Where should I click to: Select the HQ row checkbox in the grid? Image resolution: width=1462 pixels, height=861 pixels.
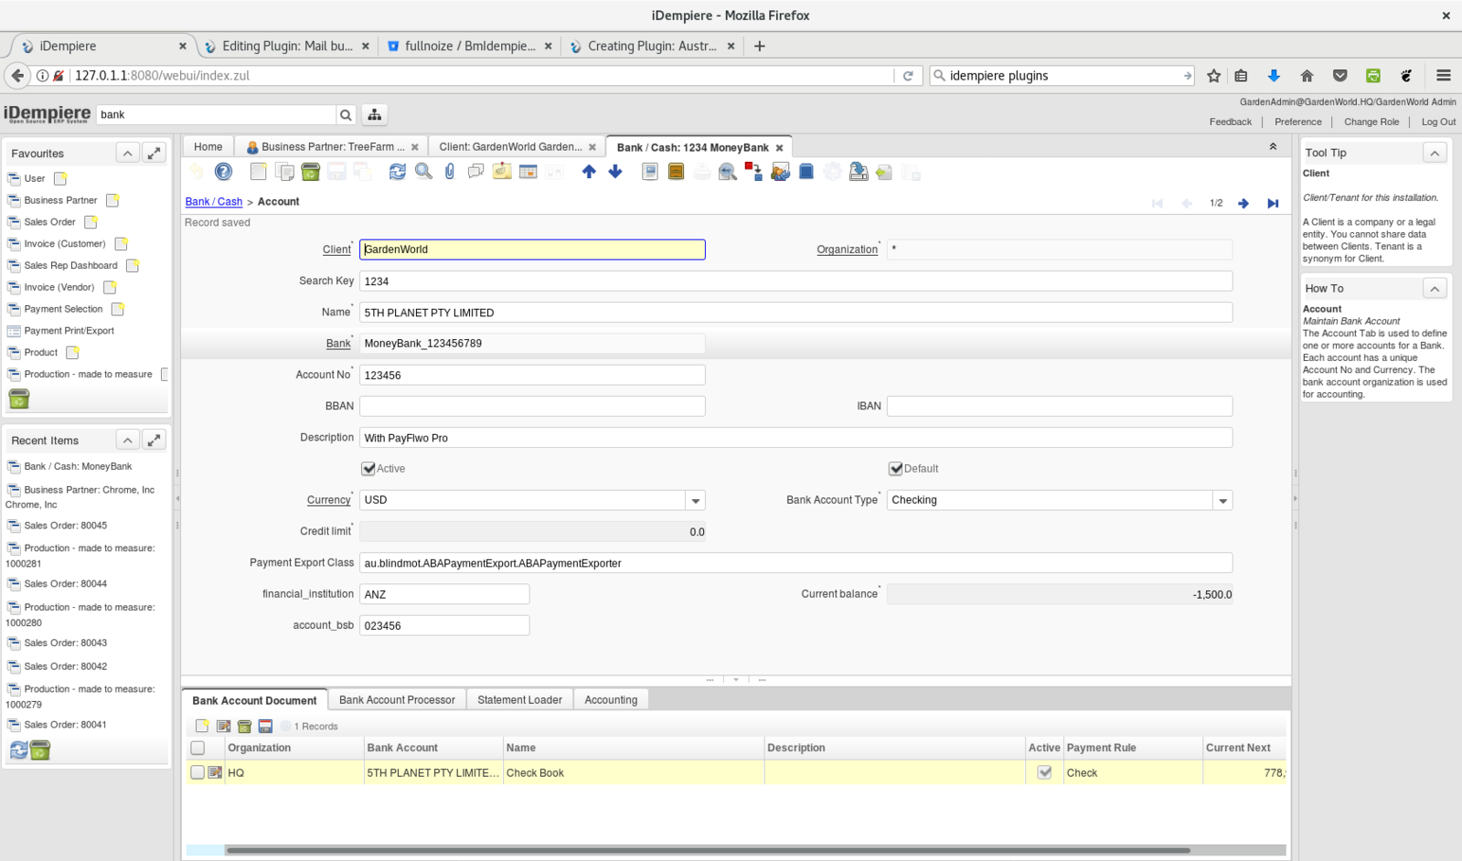(x=197, y=772)
